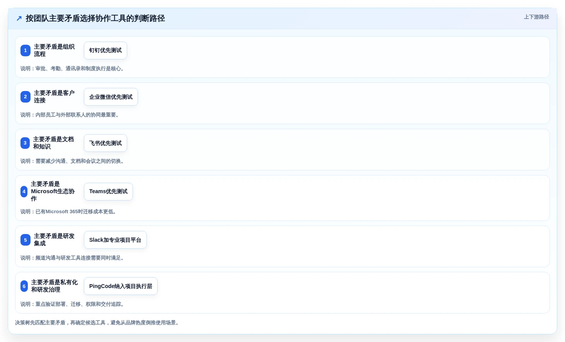Select step number badge 2
The image size is (565, 342).
click(x=26, y=97)
